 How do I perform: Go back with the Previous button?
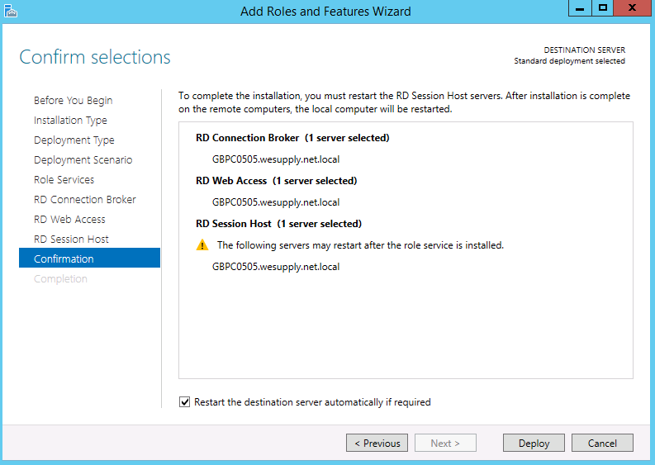377,443
